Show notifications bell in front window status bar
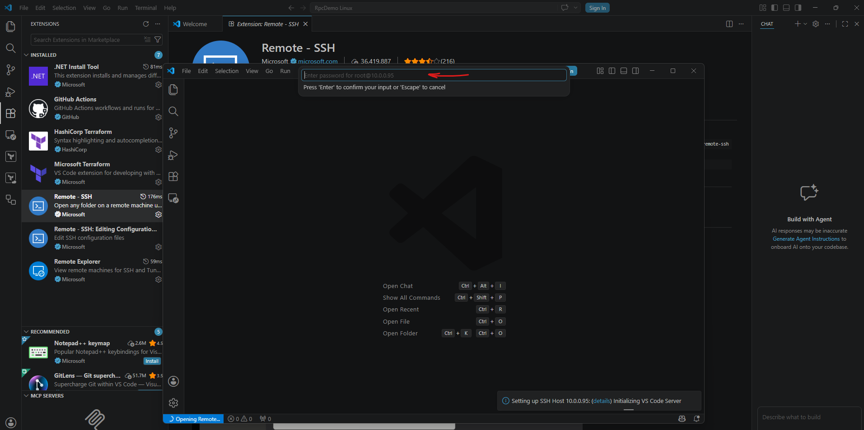Viewport: 864px width, 430px height. 697,419
